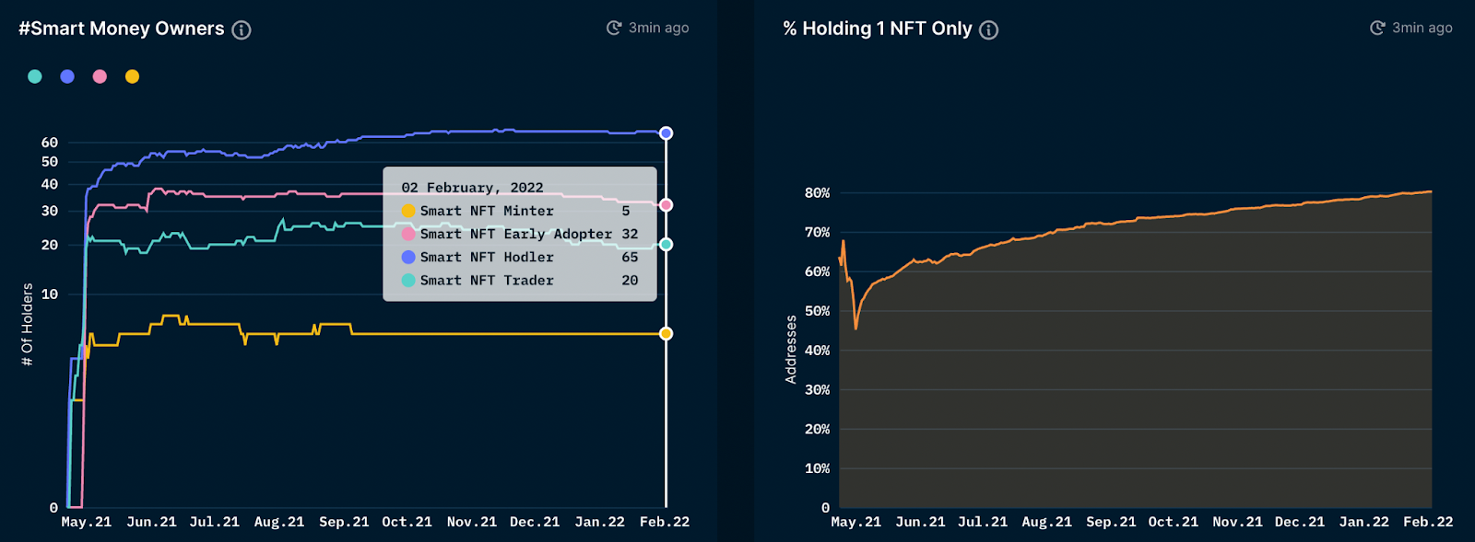Click teal Trader end data point
The image size is (1475, 542).
[666, 245]
